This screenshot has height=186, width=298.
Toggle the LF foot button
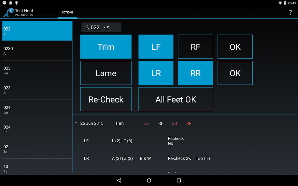156,47
